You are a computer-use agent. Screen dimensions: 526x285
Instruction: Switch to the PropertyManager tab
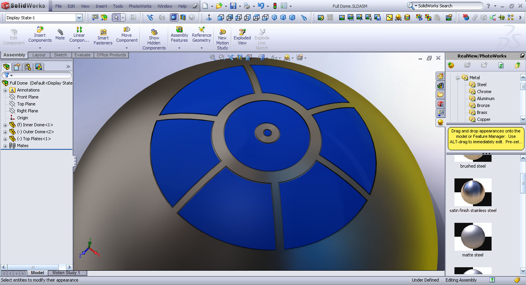[17, 67]
